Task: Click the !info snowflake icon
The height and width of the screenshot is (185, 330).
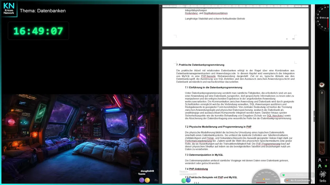Action: pos(323,174)
